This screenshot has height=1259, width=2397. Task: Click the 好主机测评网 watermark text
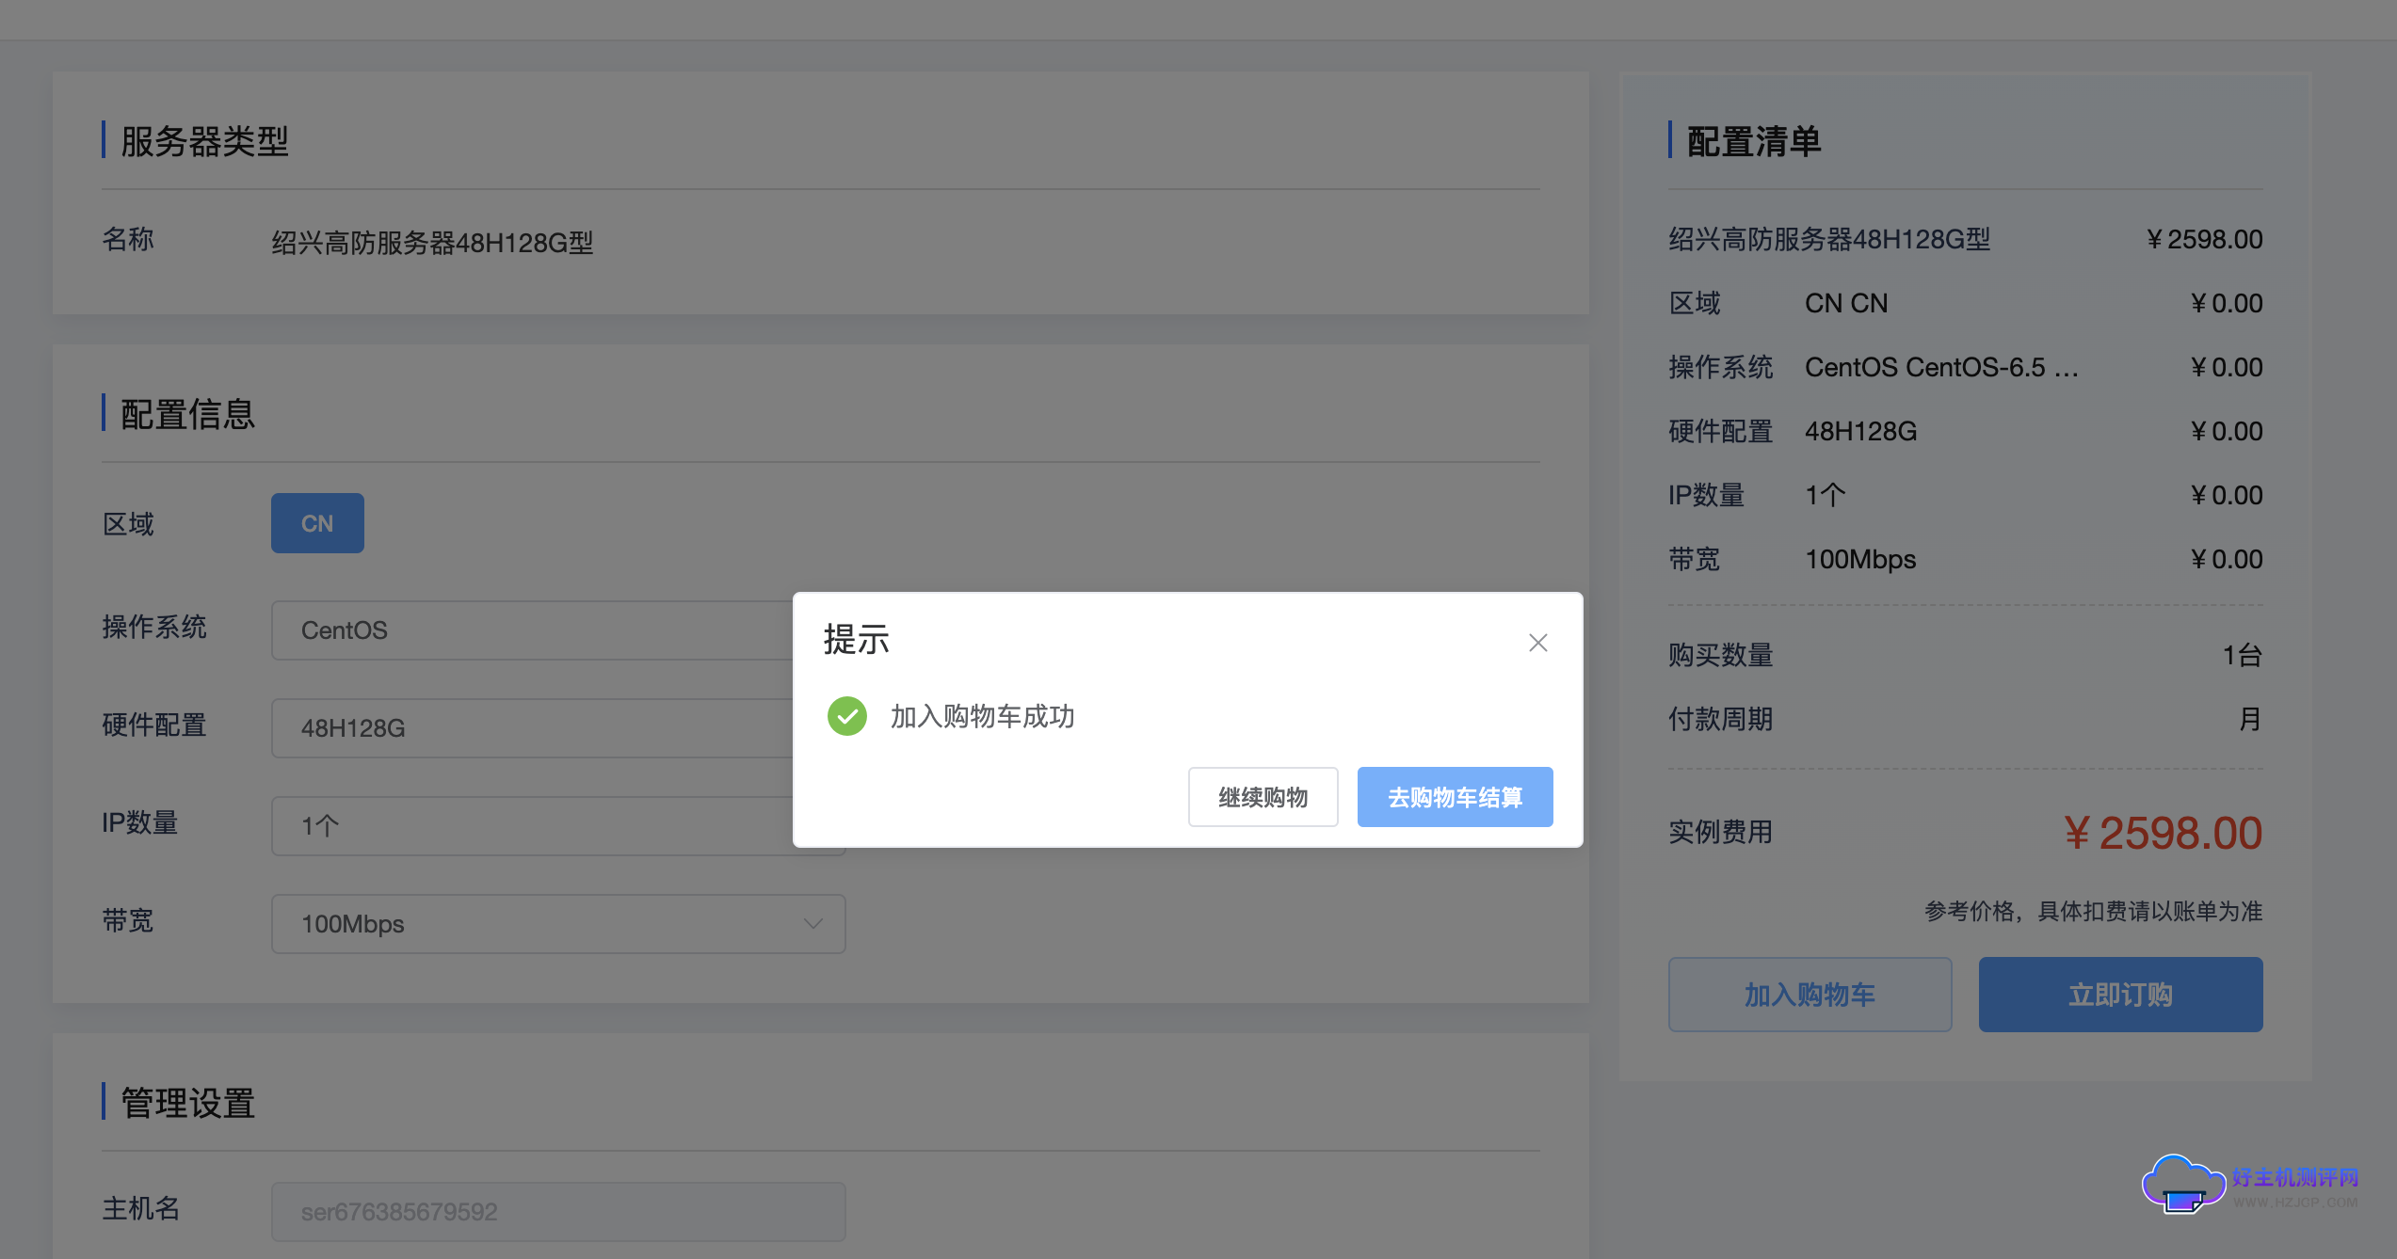(2294, 1177)
